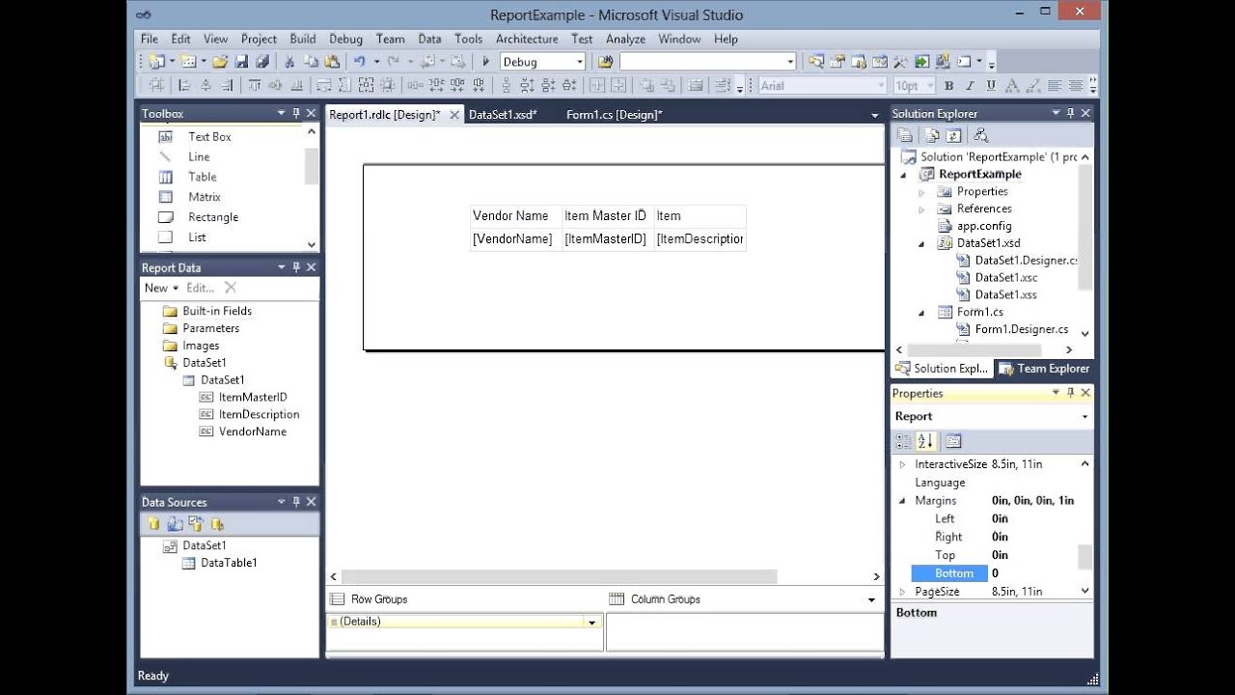Click the Align Lefts layout icon

tap(183, 86)
